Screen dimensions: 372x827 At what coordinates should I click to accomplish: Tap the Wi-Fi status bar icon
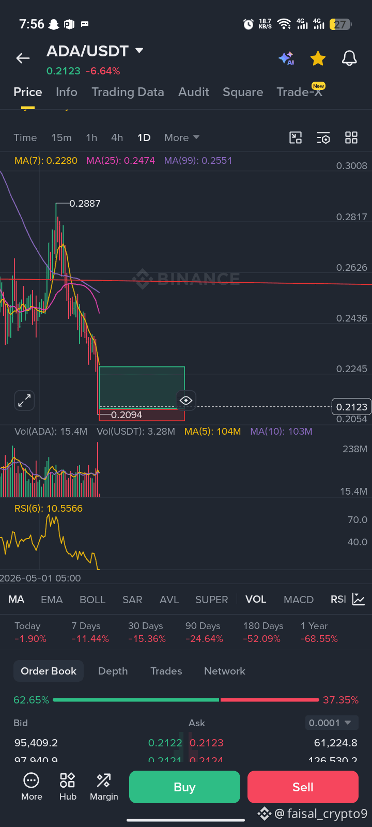(284, 24)
